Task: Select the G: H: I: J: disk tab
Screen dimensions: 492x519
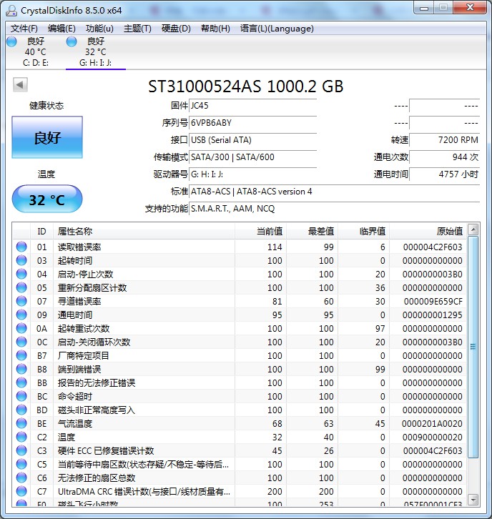Action: coord(96,51)
